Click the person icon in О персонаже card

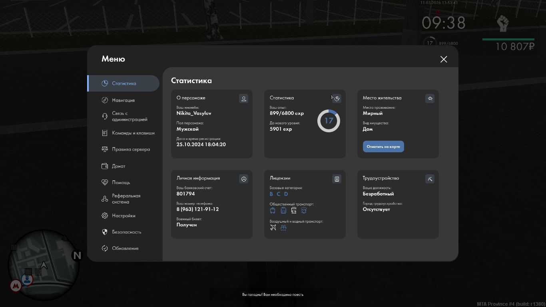(243, 98)
